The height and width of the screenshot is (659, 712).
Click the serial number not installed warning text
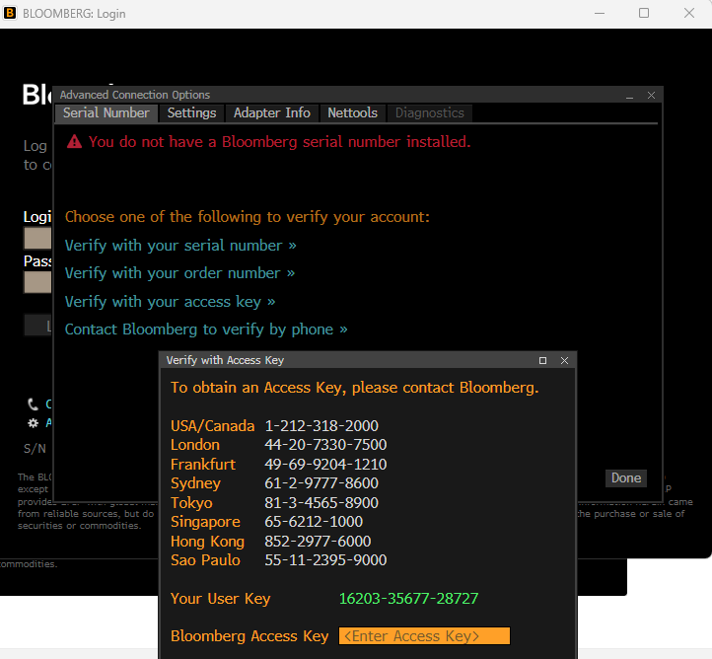[x=280, y=142]
